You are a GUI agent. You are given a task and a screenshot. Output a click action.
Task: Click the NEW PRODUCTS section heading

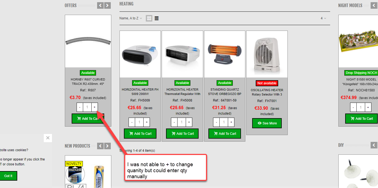[77, 146]
